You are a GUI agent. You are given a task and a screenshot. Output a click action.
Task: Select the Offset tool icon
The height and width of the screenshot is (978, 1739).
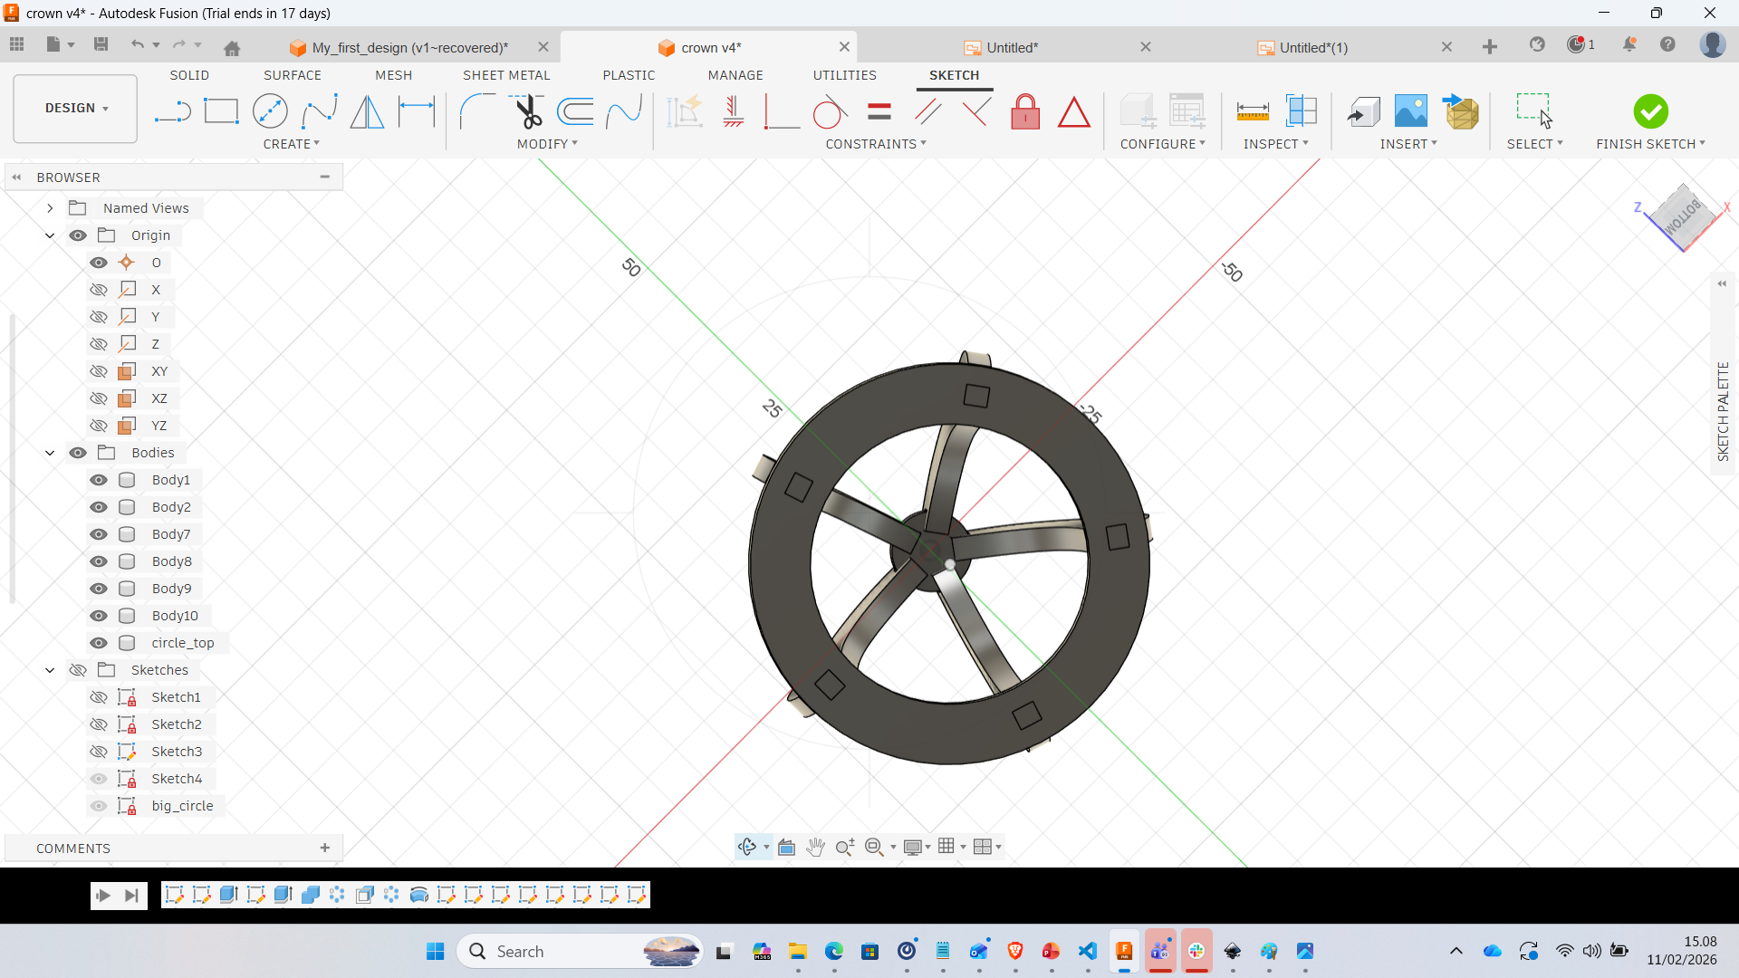[x=575, y=112]
